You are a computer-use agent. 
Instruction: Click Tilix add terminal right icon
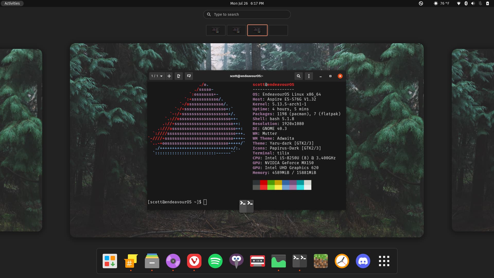(179, 76)
